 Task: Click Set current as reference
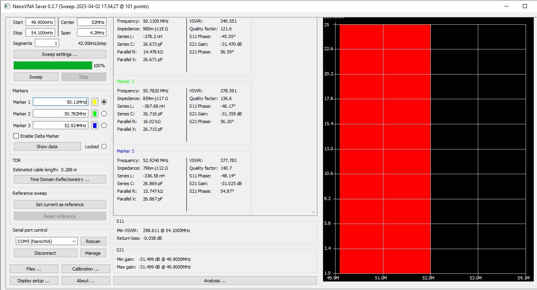coord(60,205)
